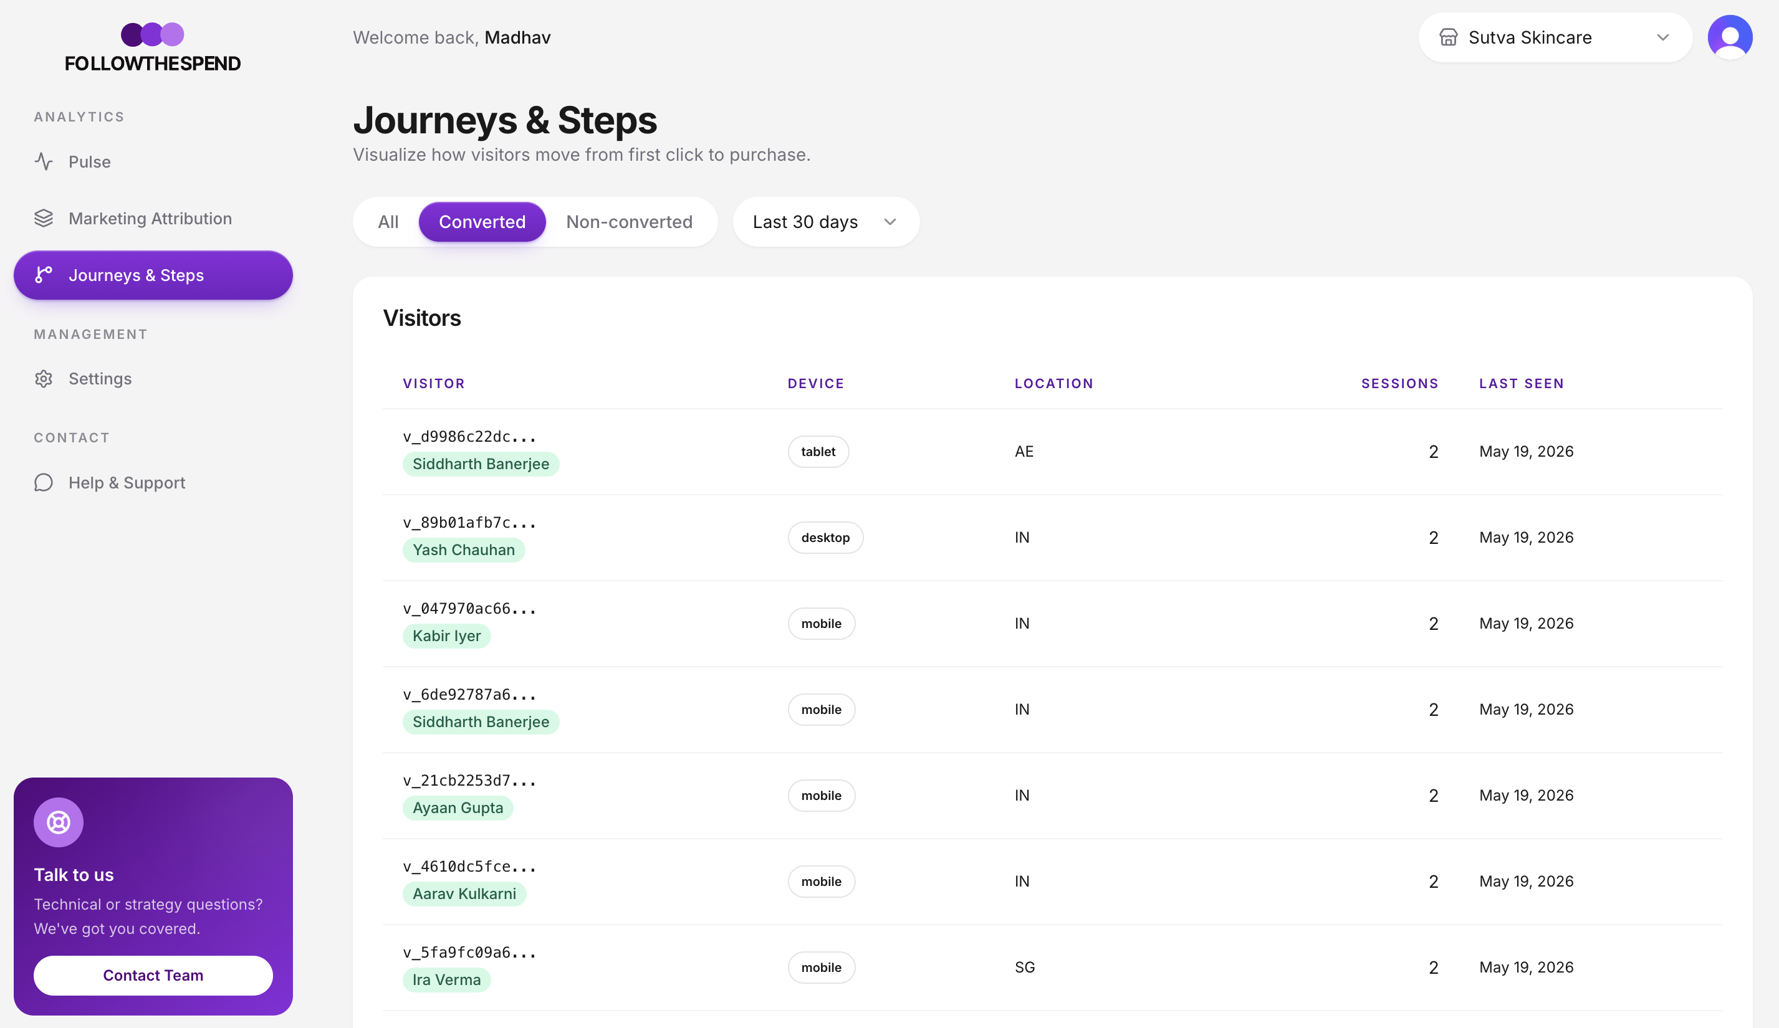Click the Journeys & Steps branch icon

[x=44, y=275]
